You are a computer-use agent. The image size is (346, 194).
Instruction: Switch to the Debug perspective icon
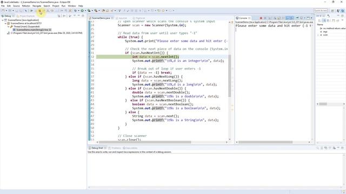[343, 11]
